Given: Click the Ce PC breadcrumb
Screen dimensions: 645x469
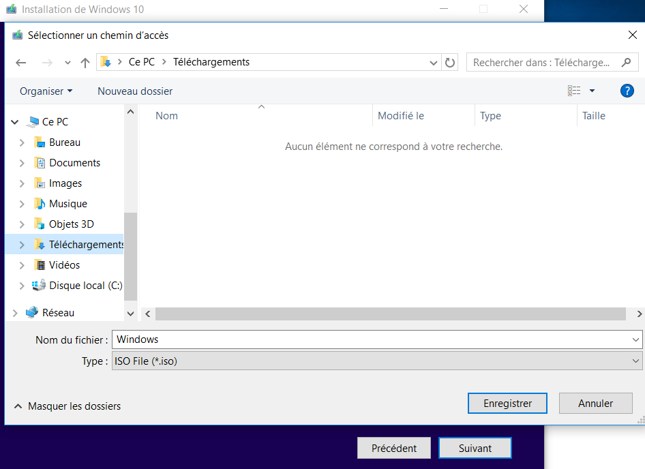Looking at the screenshot, I should point(142,62).
